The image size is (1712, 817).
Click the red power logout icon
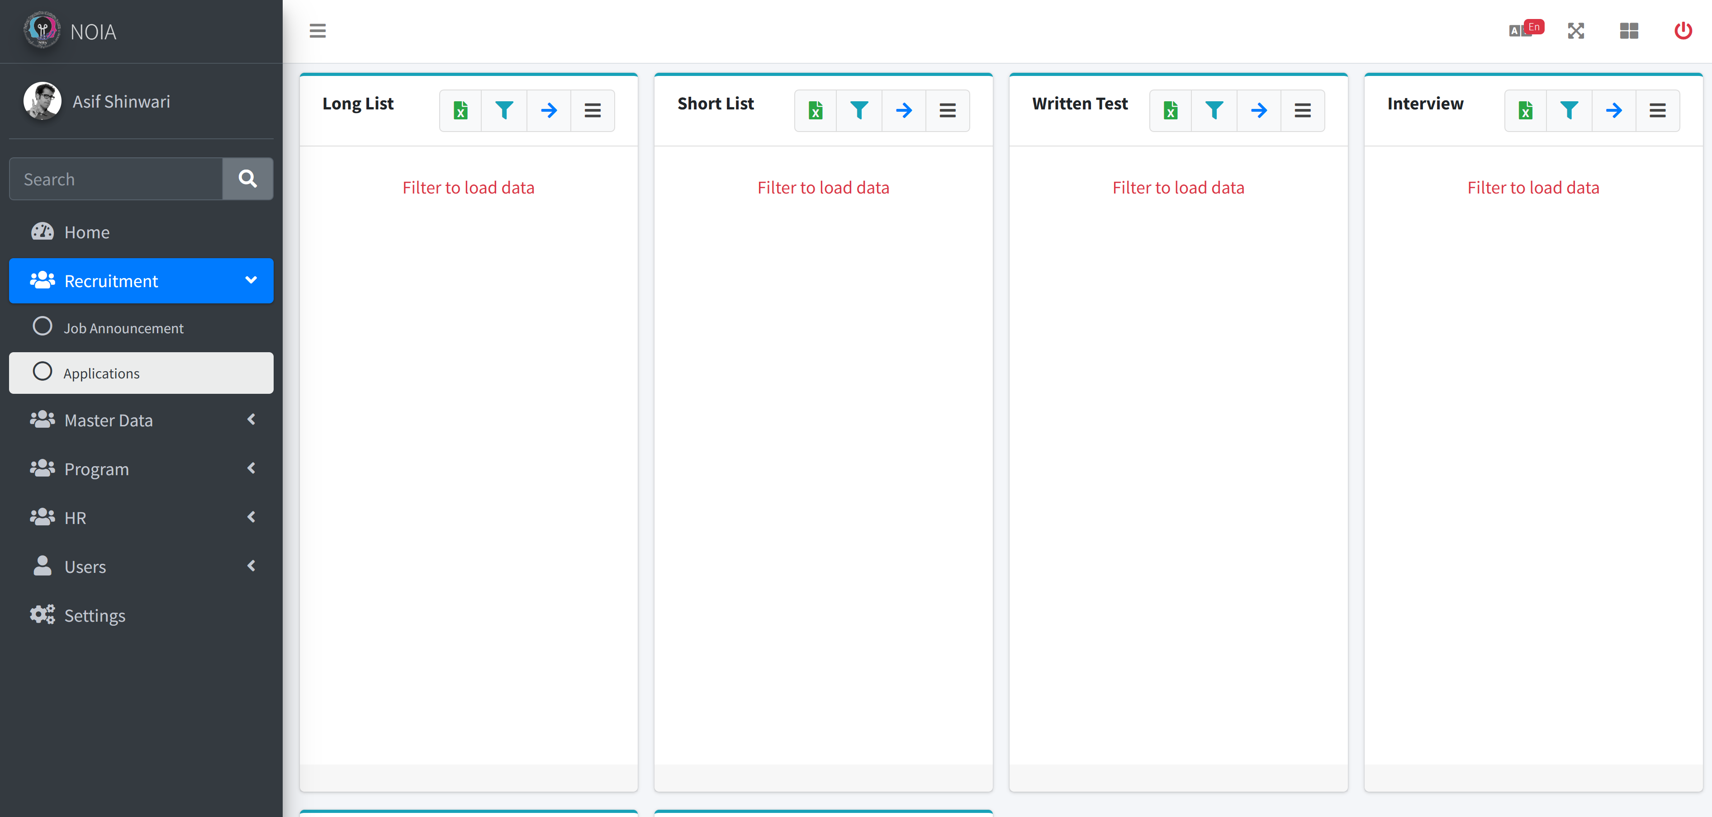(x=1683, y=31)
